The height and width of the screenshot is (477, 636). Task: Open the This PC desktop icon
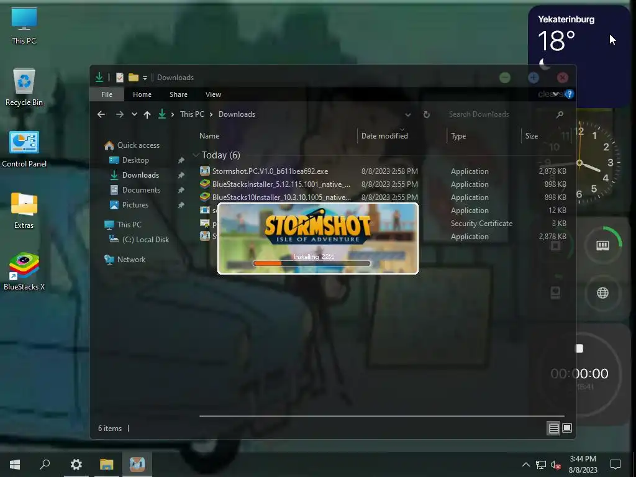24,25
